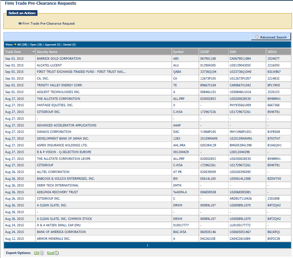This screenshot has height=258, width=293.
Task: Click the arrow icon beside Firm Trade Pre-Clearance Request
Action: click(20, 23)
